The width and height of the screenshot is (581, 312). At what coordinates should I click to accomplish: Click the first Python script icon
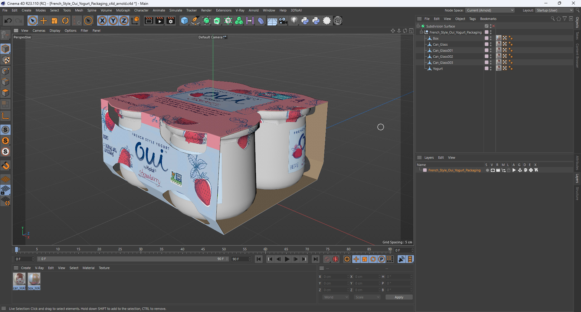(305, 21)
